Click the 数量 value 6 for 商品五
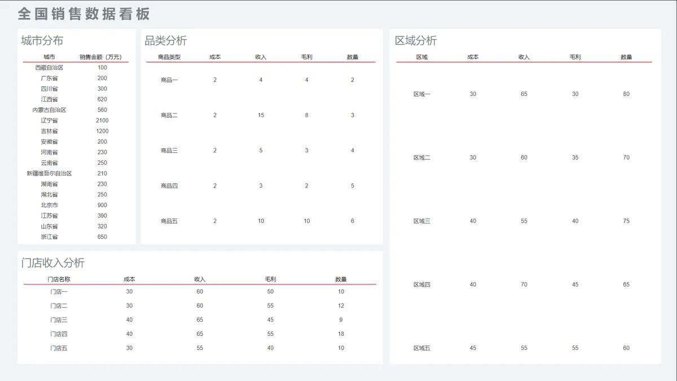 point(353,221)
